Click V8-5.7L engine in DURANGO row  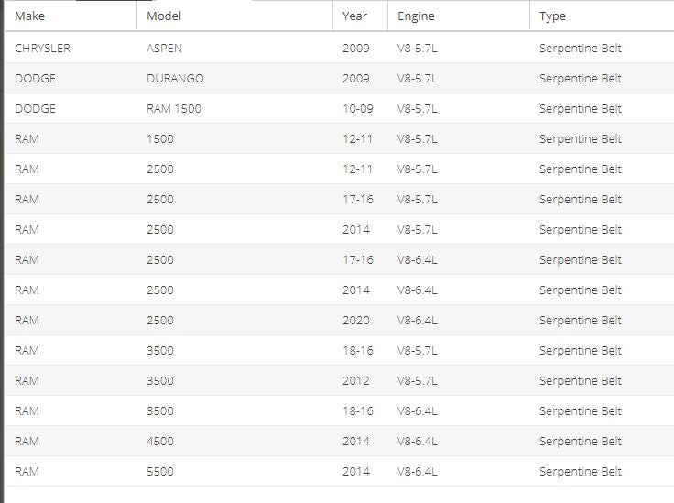click(417, 78)
